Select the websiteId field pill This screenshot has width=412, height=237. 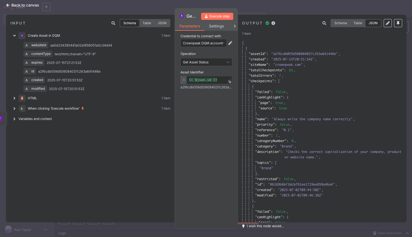point(36,45)
